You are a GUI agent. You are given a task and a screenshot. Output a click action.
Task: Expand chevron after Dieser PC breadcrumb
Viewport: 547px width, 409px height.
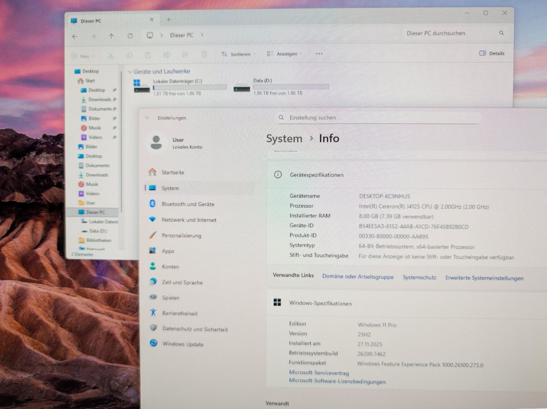pyautogui.click(x=202, y=35)
